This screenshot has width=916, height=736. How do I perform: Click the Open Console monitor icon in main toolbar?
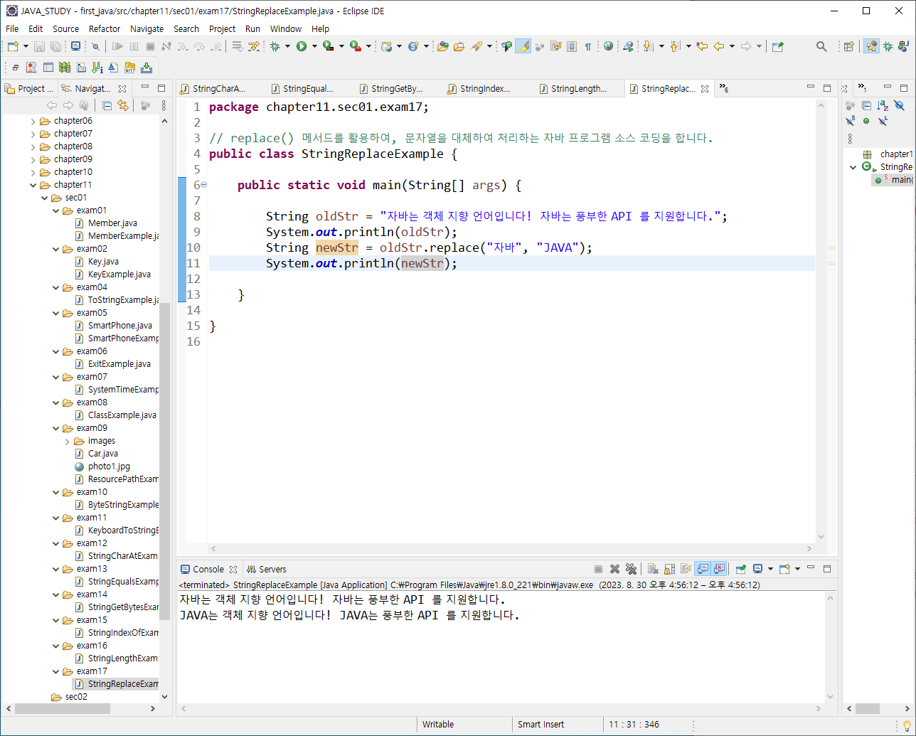click(x=75, y=46)
